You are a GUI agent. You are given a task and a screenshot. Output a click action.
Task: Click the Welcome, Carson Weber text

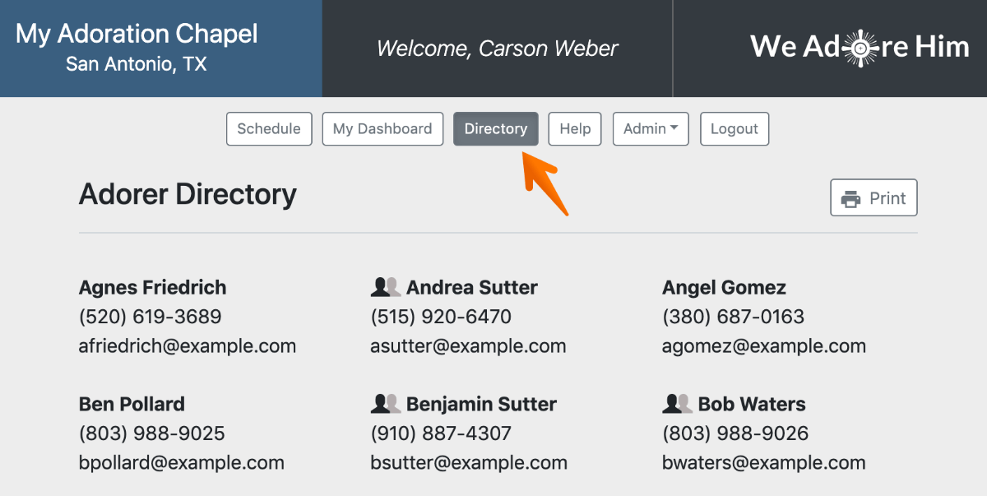pos(497,49)
